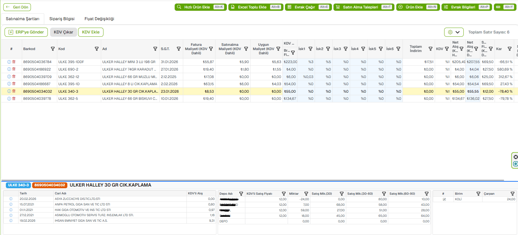Filter the Toplam İndirim column
This screenshot has width=518, height=235.
click(x=430, y=49)
